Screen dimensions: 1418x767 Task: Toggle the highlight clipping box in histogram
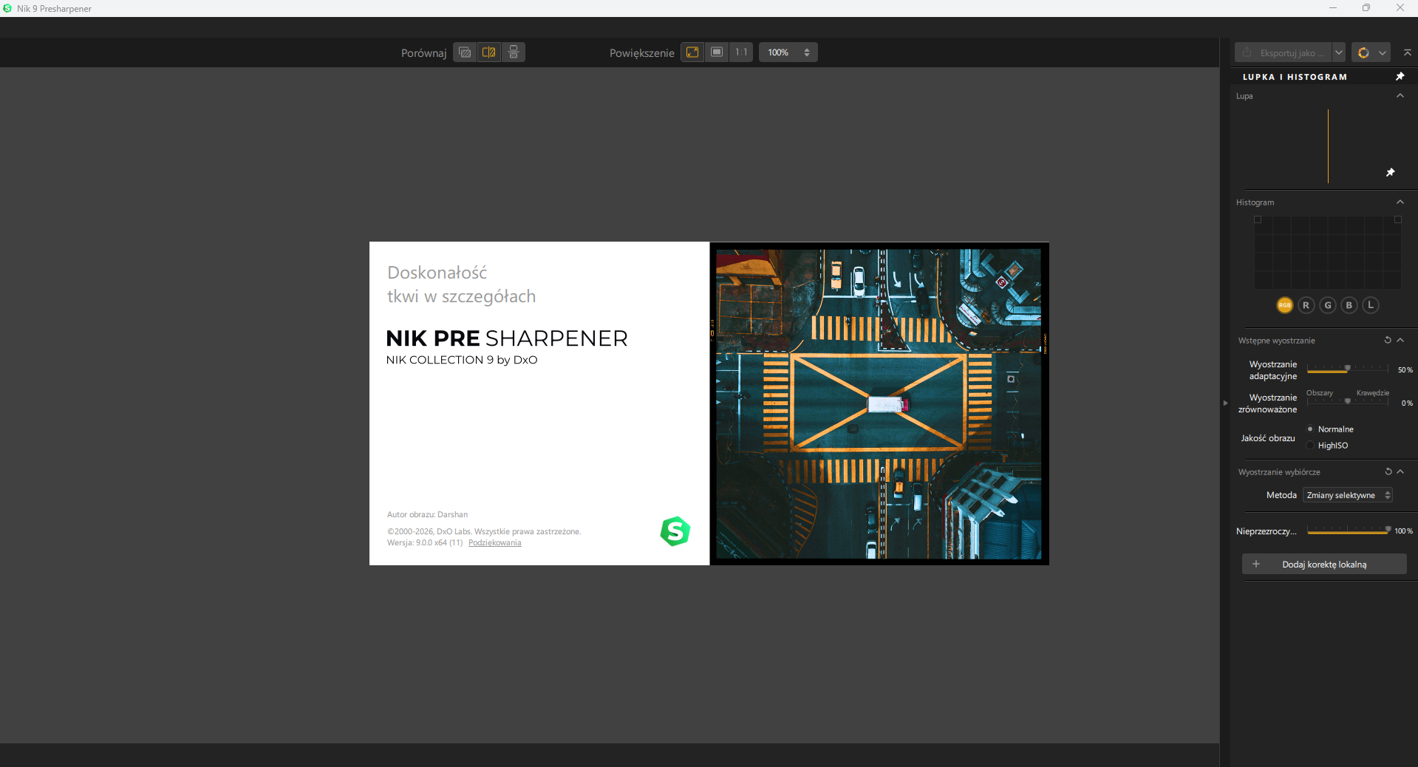tap(1398, 219)
